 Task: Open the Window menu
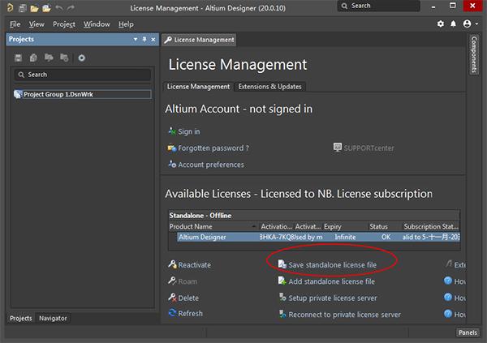tap(97, 24)
